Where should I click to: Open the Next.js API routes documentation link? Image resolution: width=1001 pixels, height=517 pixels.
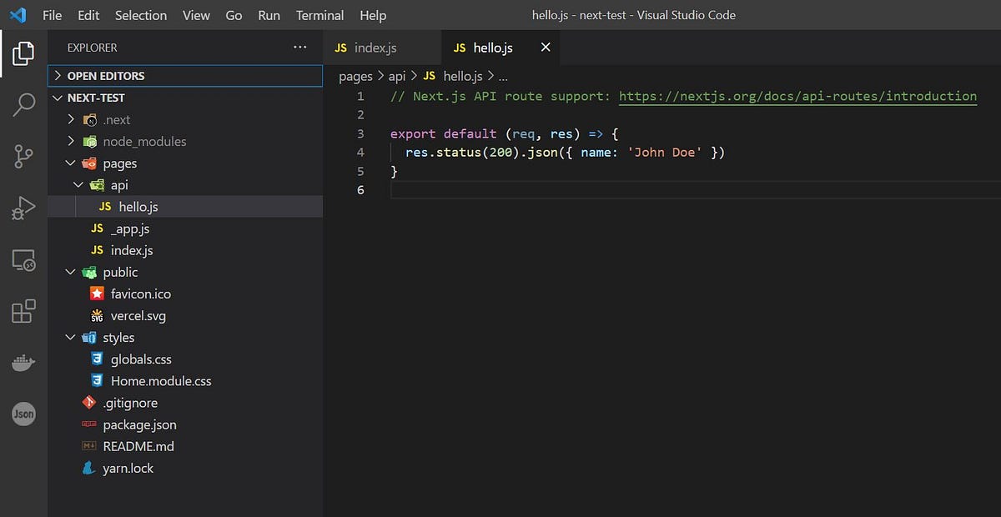798,95
